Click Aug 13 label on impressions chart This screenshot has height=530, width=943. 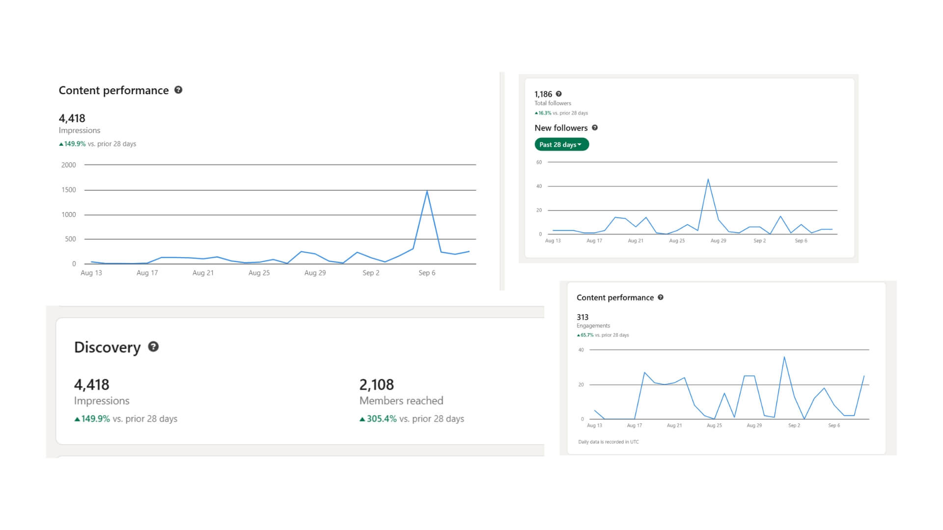[91, 273]
